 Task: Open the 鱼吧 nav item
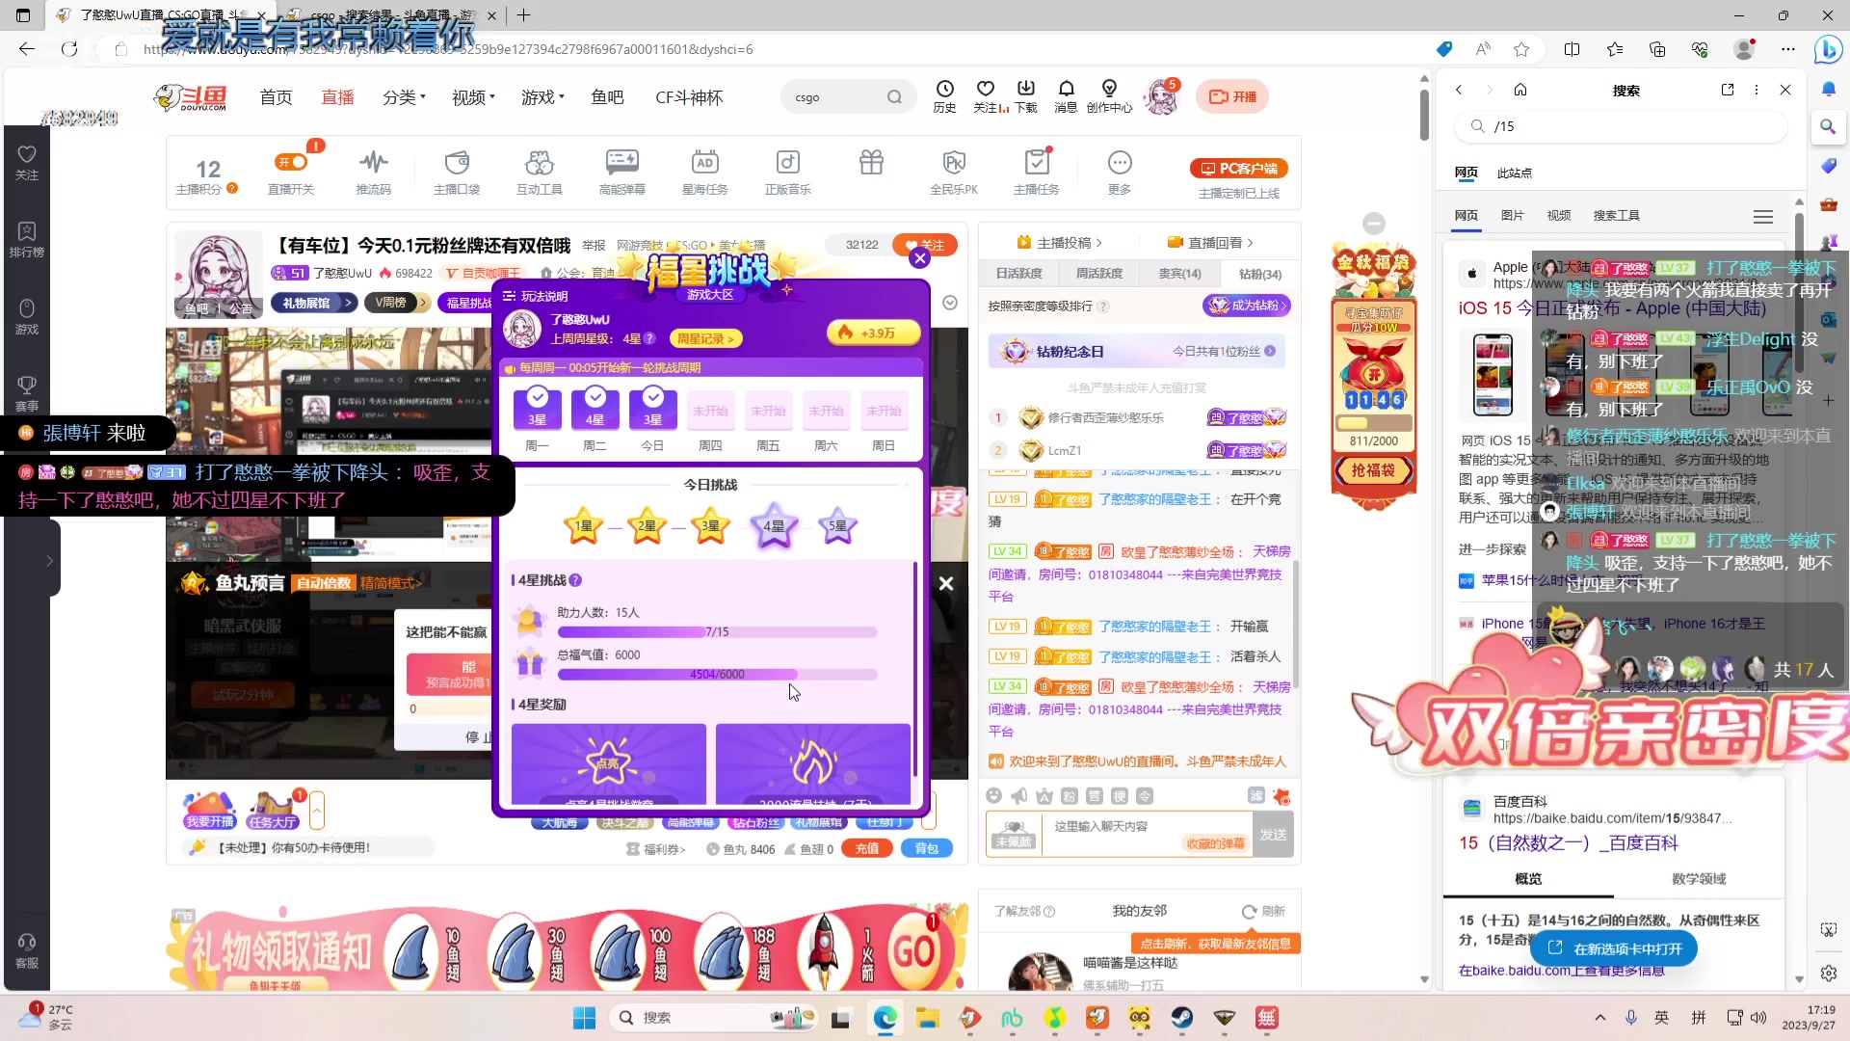click(607, 97)
